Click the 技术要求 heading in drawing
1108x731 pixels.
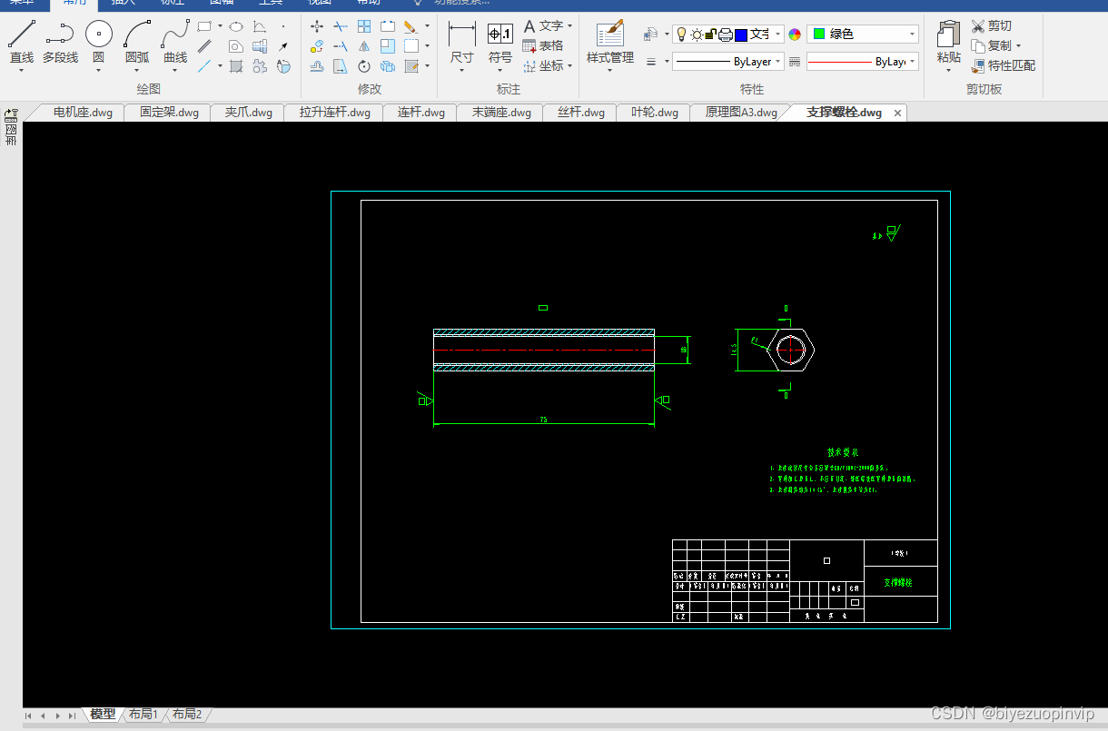point(842,452)
